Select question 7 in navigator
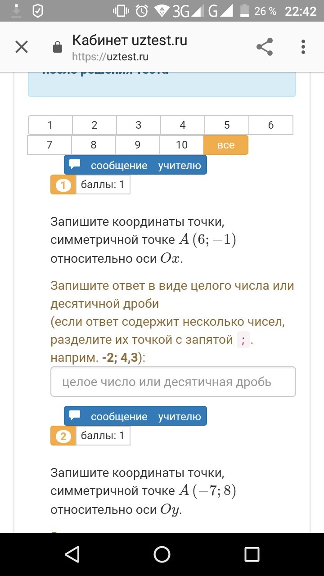Image resolution: width=324 pixels, height=576 pixels. 49,145
